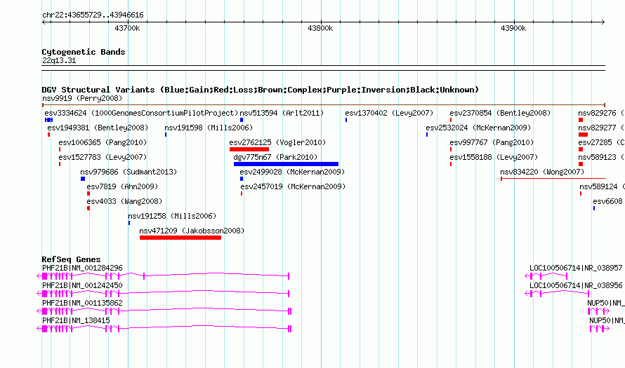The height and width of the screenshot is (368, 625).
Task: Select the RefSeq Genes track title
Action: pyautogui.click(x=71, y=259)
